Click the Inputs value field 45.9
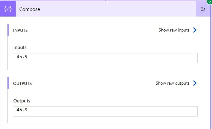Image resolution: width=212 pixels, height=129 pixels. (105, 58)
